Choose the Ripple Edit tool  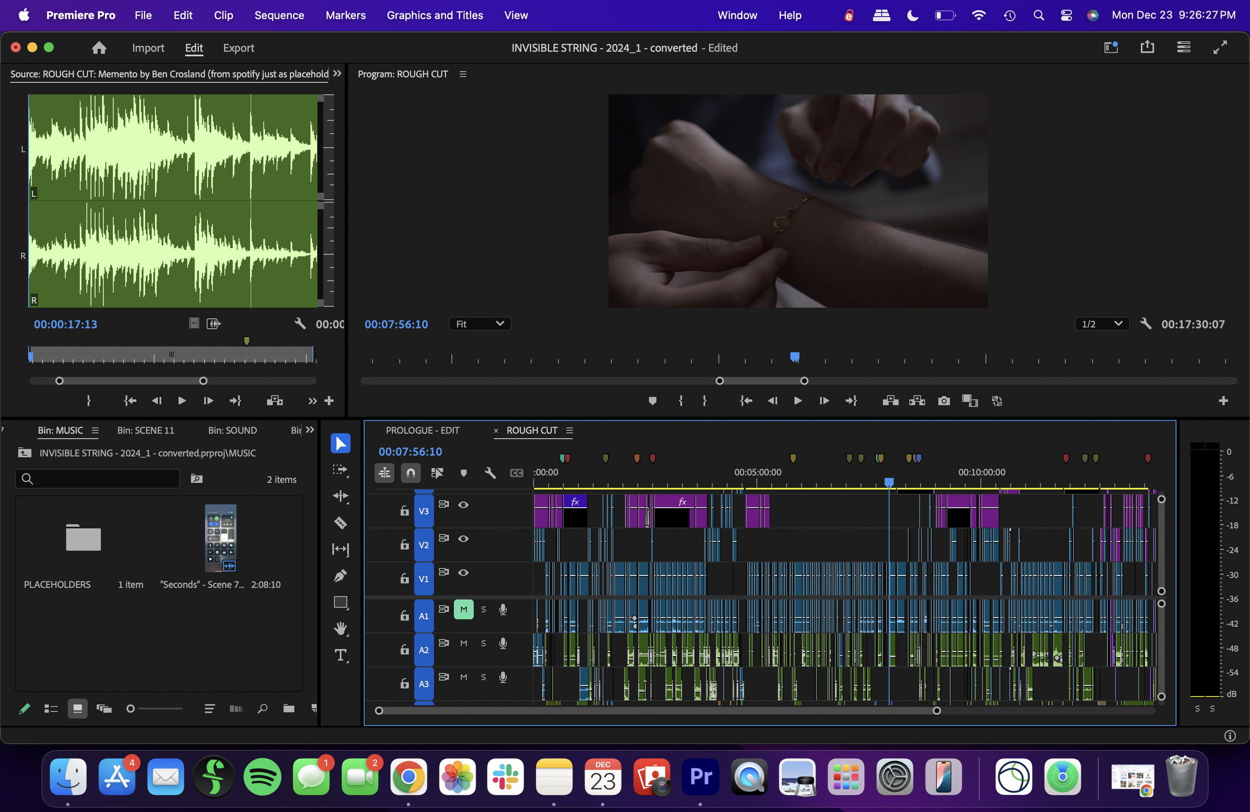(x=340, y=496)
